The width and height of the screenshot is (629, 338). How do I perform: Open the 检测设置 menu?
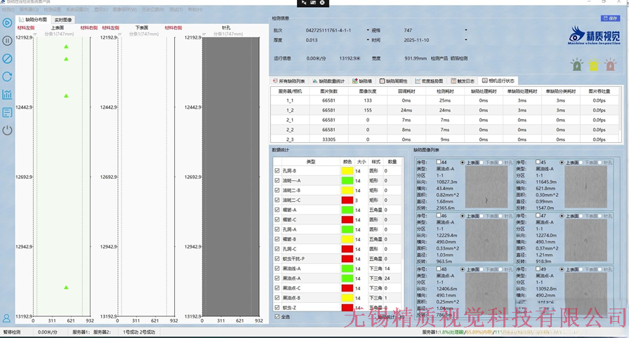[52, 9]
